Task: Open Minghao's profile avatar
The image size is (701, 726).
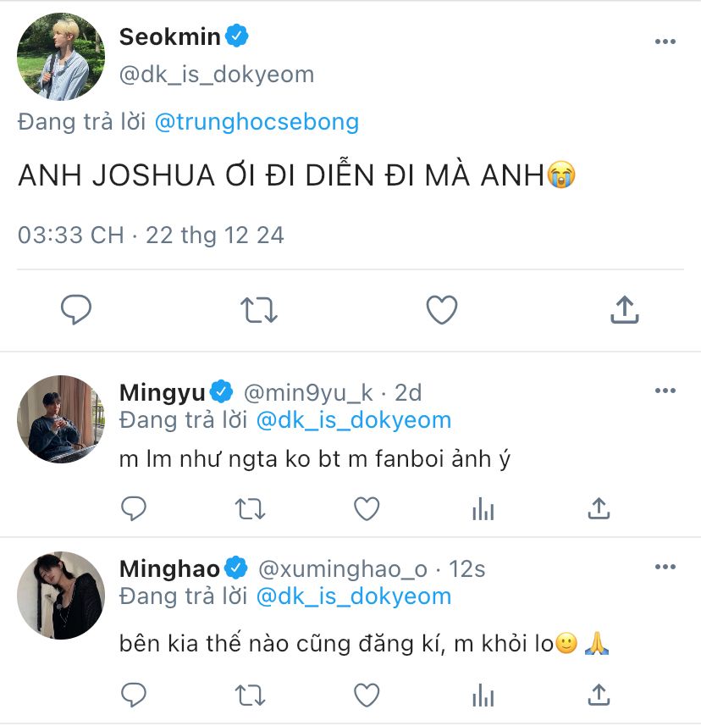Action: click(61, 595)
